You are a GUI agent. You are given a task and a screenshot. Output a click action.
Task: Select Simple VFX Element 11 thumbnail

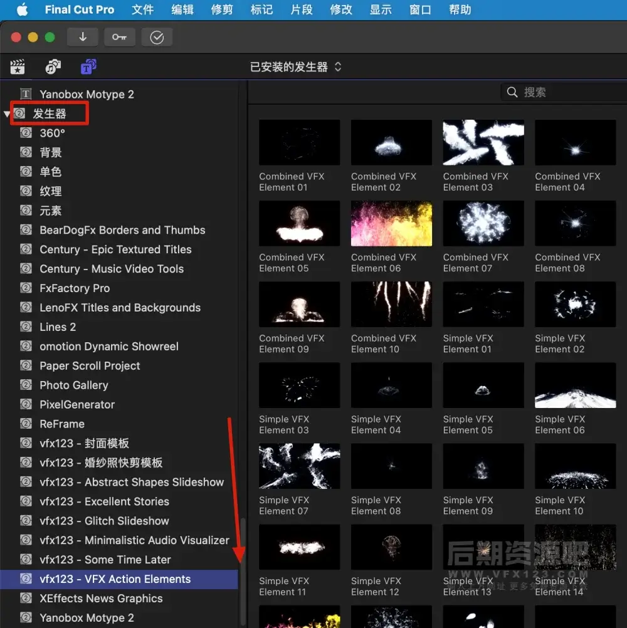click(299, 547)
